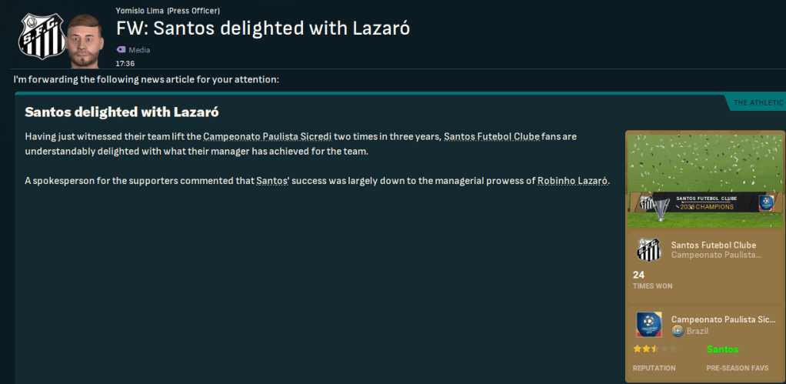Click the Santos FC crest in the header
The height and width of the screenshot is (384, 786).
tap(38, 36)
